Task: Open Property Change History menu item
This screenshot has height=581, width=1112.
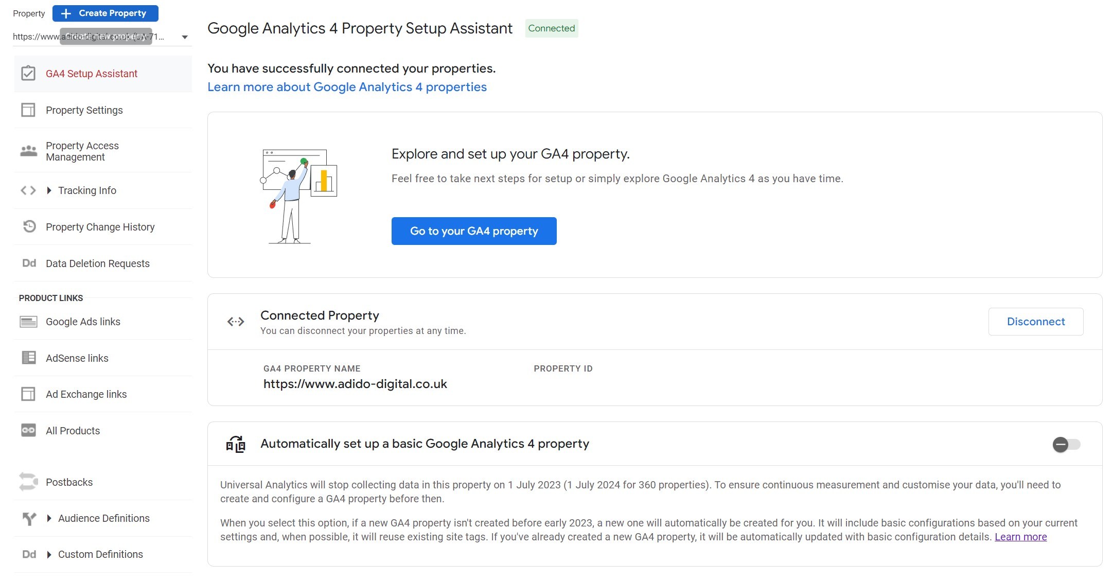Action: pyautogui.click(x=103, y=226)
